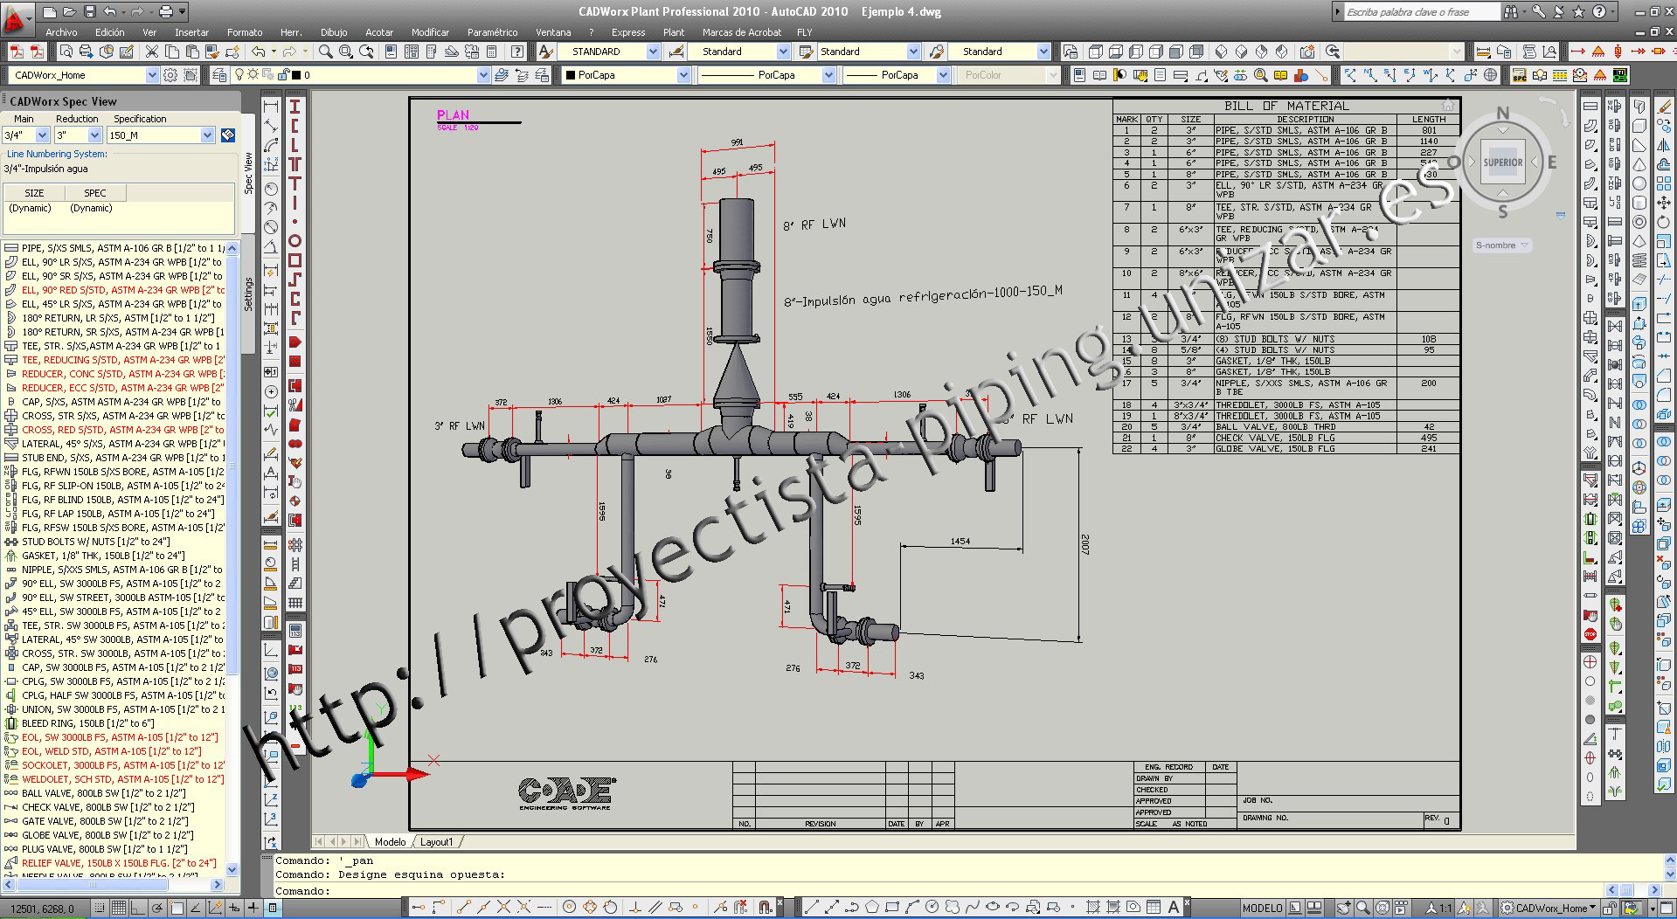Toggle Grid display in status bar
This screenshot has height=919, width=1677.
pos(118,908)
